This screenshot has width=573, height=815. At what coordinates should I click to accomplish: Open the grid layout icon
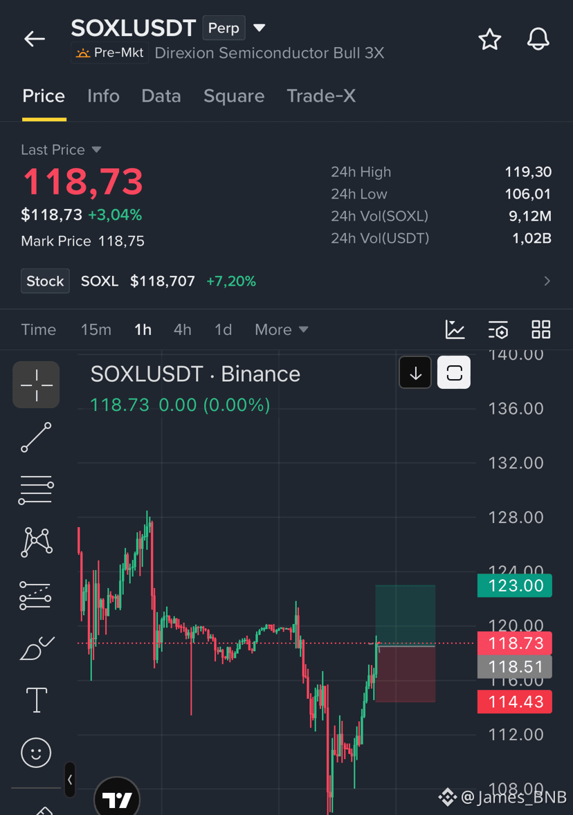(x=540, y=329)
